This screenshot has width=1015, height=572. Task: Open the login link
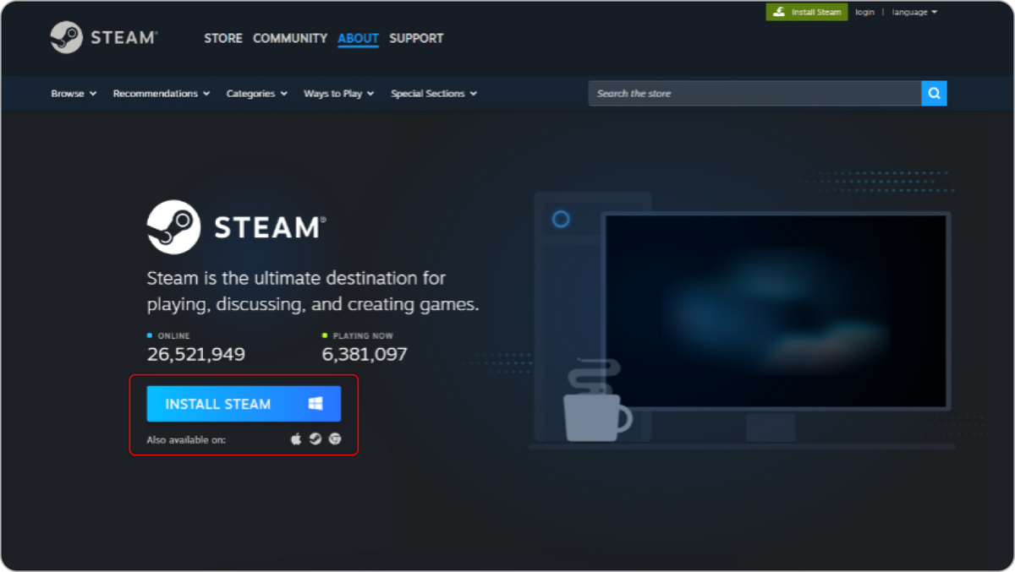click(x=864, y=12)
